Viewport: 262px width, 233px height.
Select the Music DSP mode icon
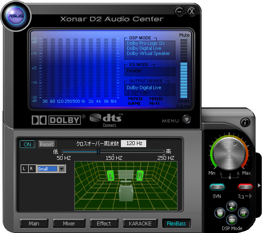[x=232, y=206]
